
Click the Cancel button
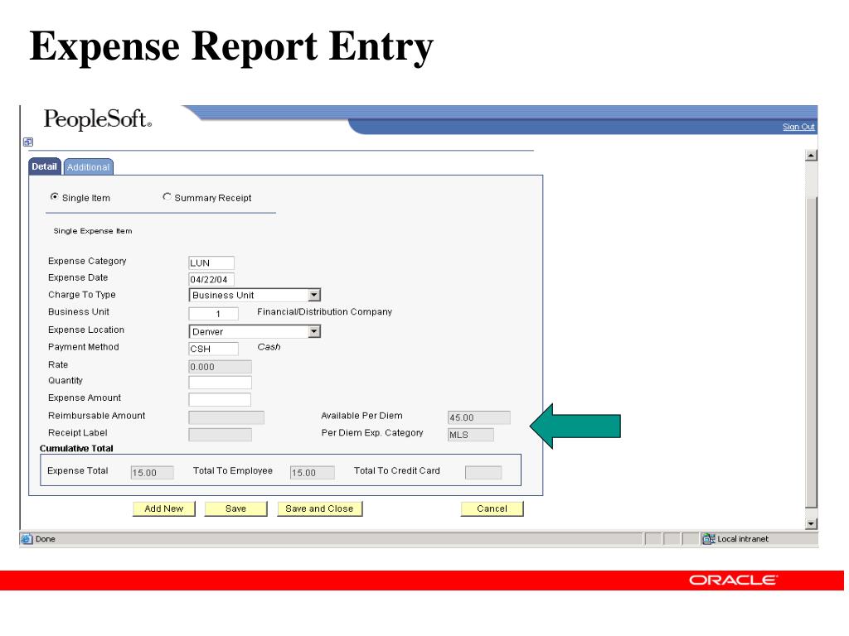coord(492,509)
